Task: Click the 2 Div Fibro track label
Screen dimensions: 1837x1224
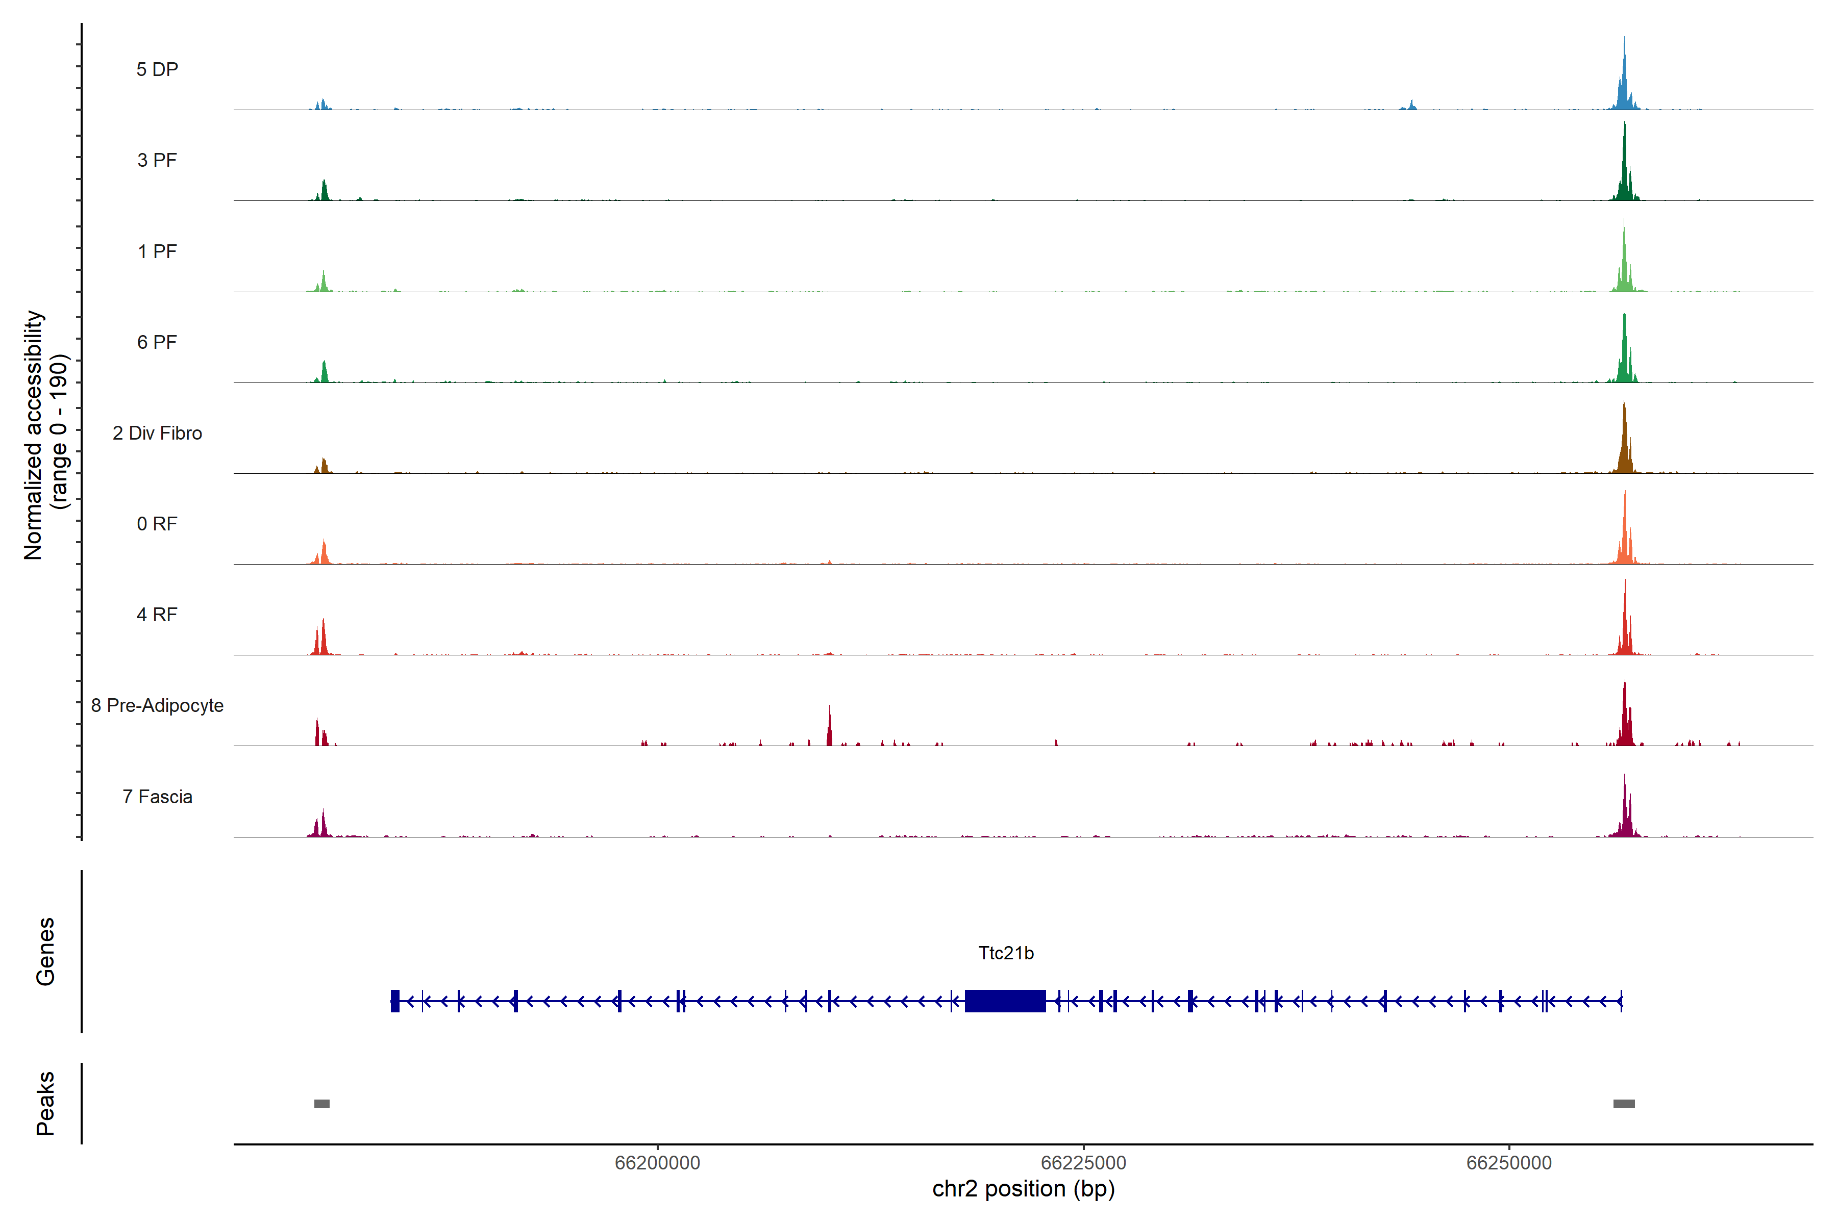Action: (x=157, y=433)
